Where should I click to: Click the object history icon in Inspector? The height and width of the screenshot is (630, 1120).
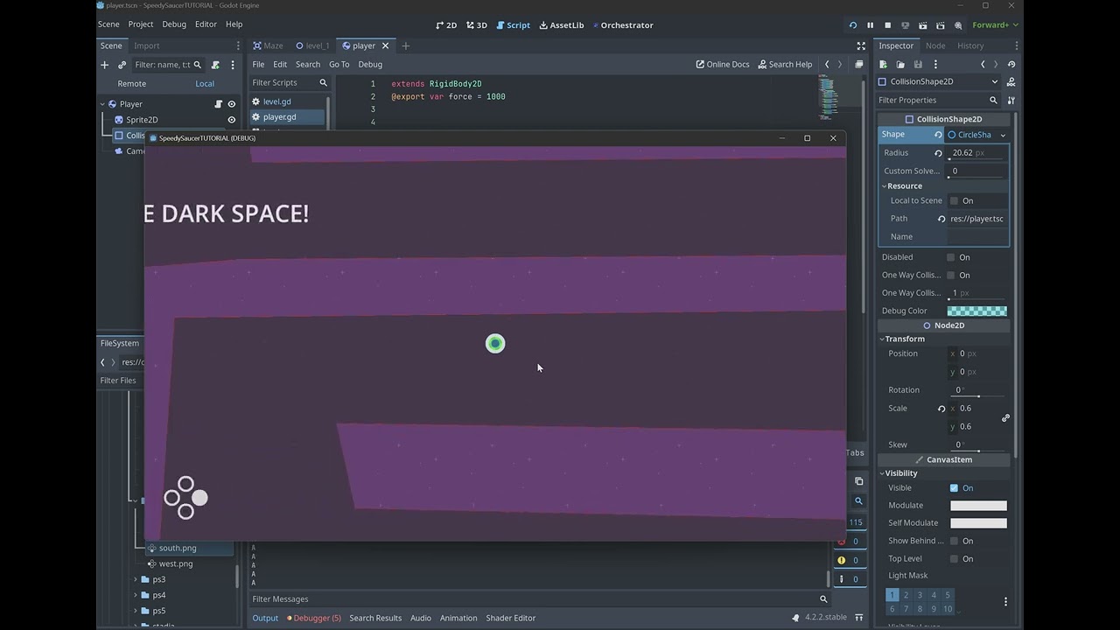pos(1011,64)
